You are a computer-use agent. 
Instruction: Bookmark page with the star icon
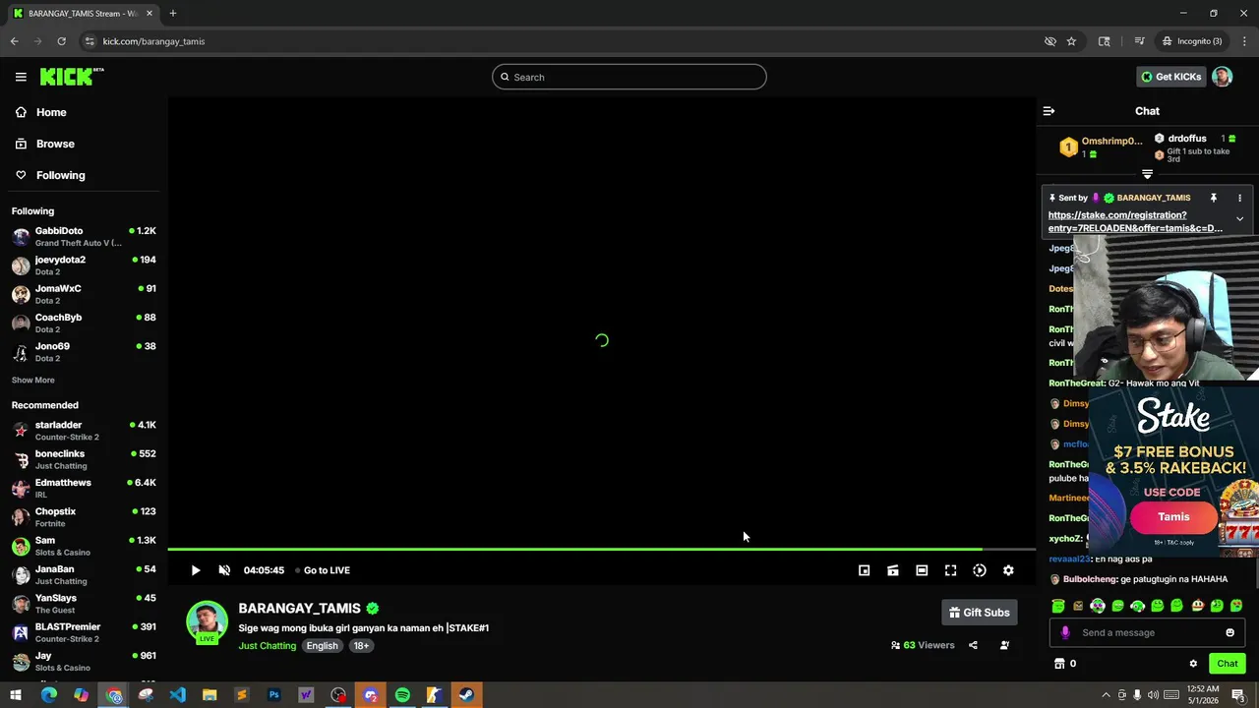pos(1071,41)
